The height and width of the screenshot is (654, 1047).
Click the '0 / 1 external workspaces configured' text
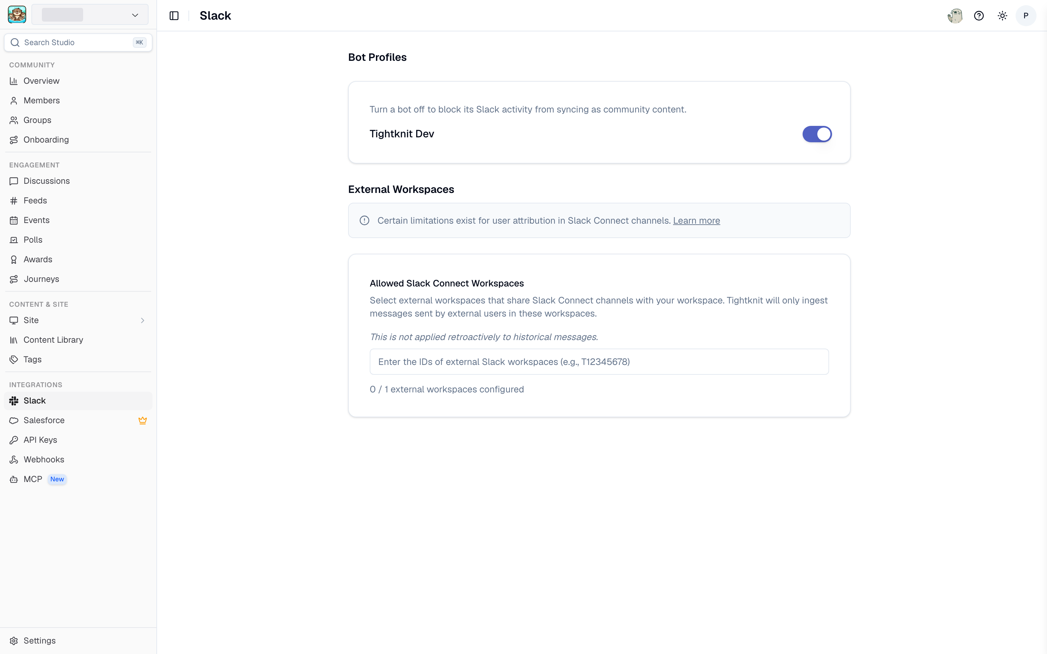[447, 389]
